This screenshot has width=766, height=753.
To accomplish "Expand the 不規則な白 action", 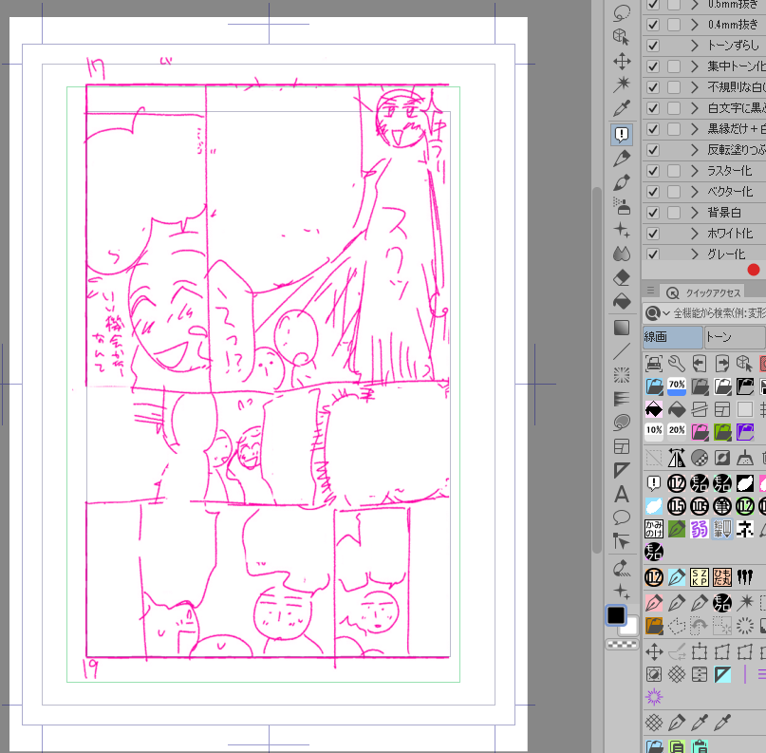I will tap(695, 87).
